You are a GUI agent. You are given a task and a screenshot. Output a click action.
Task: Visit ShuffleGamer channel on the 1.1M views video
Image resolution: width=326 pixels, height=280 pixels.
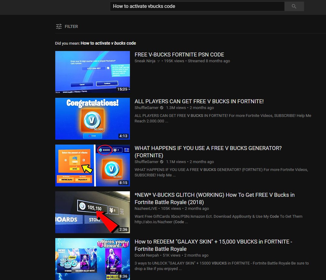coord(146,162)
